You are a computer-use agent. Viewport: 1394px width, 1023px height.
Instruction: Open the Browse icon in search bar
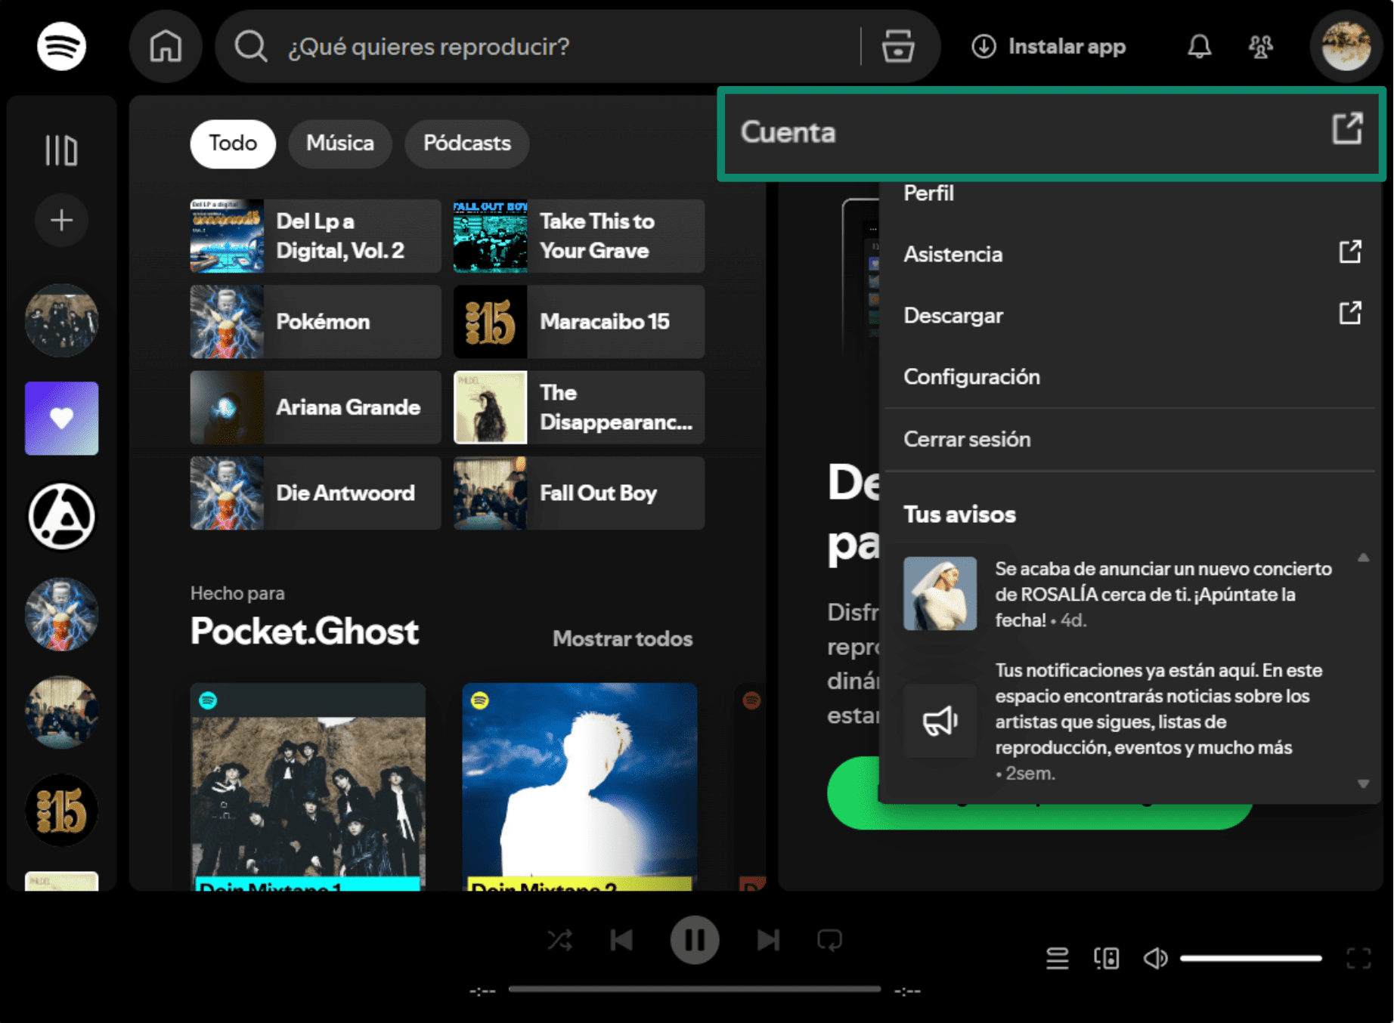[x=897, y=46]
